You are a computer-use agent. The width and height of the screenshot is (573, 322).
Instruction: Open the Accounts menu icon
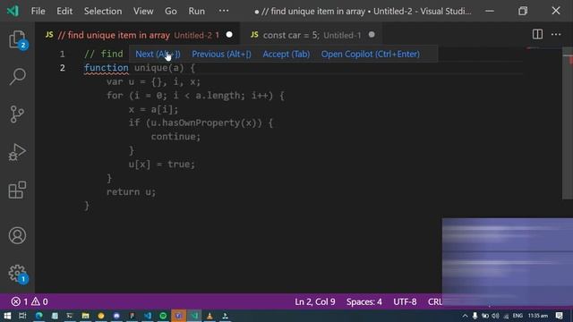[x=17, y=235]
